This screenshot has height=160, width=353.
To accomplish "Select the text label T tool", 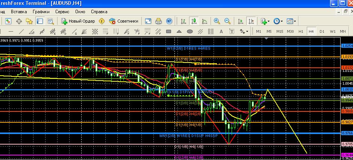I will click(x=232, y=32).
